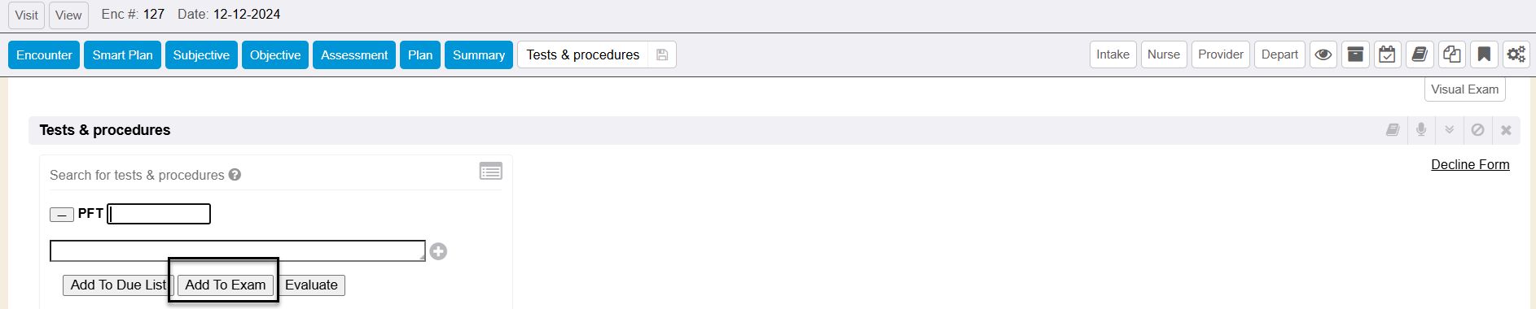
Task: Remove PFT with the minus button
Action: pos(62,215)
